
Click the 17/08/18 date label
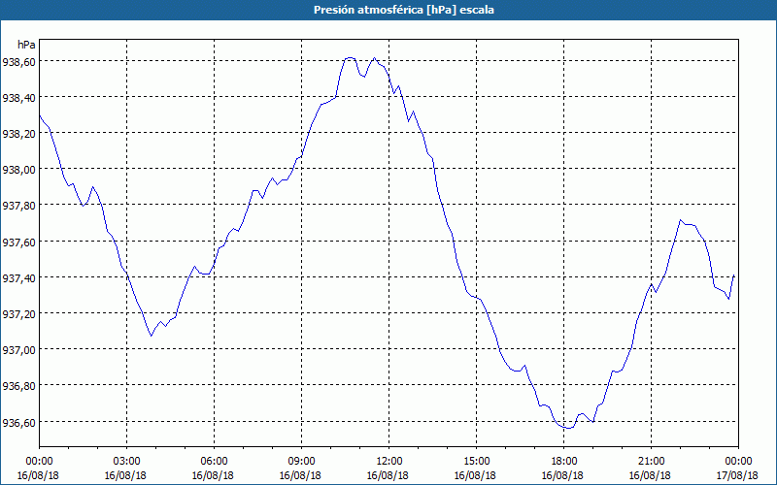coord(737,475)
